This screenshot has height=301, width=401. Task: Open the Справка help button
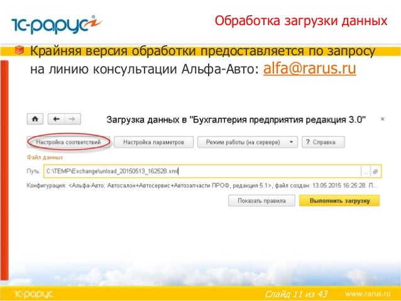coord(323,142)
